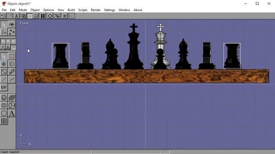Screen dimensions: 275x154
Task: Add a cube mesh primitive
Action: coord(12,98)
